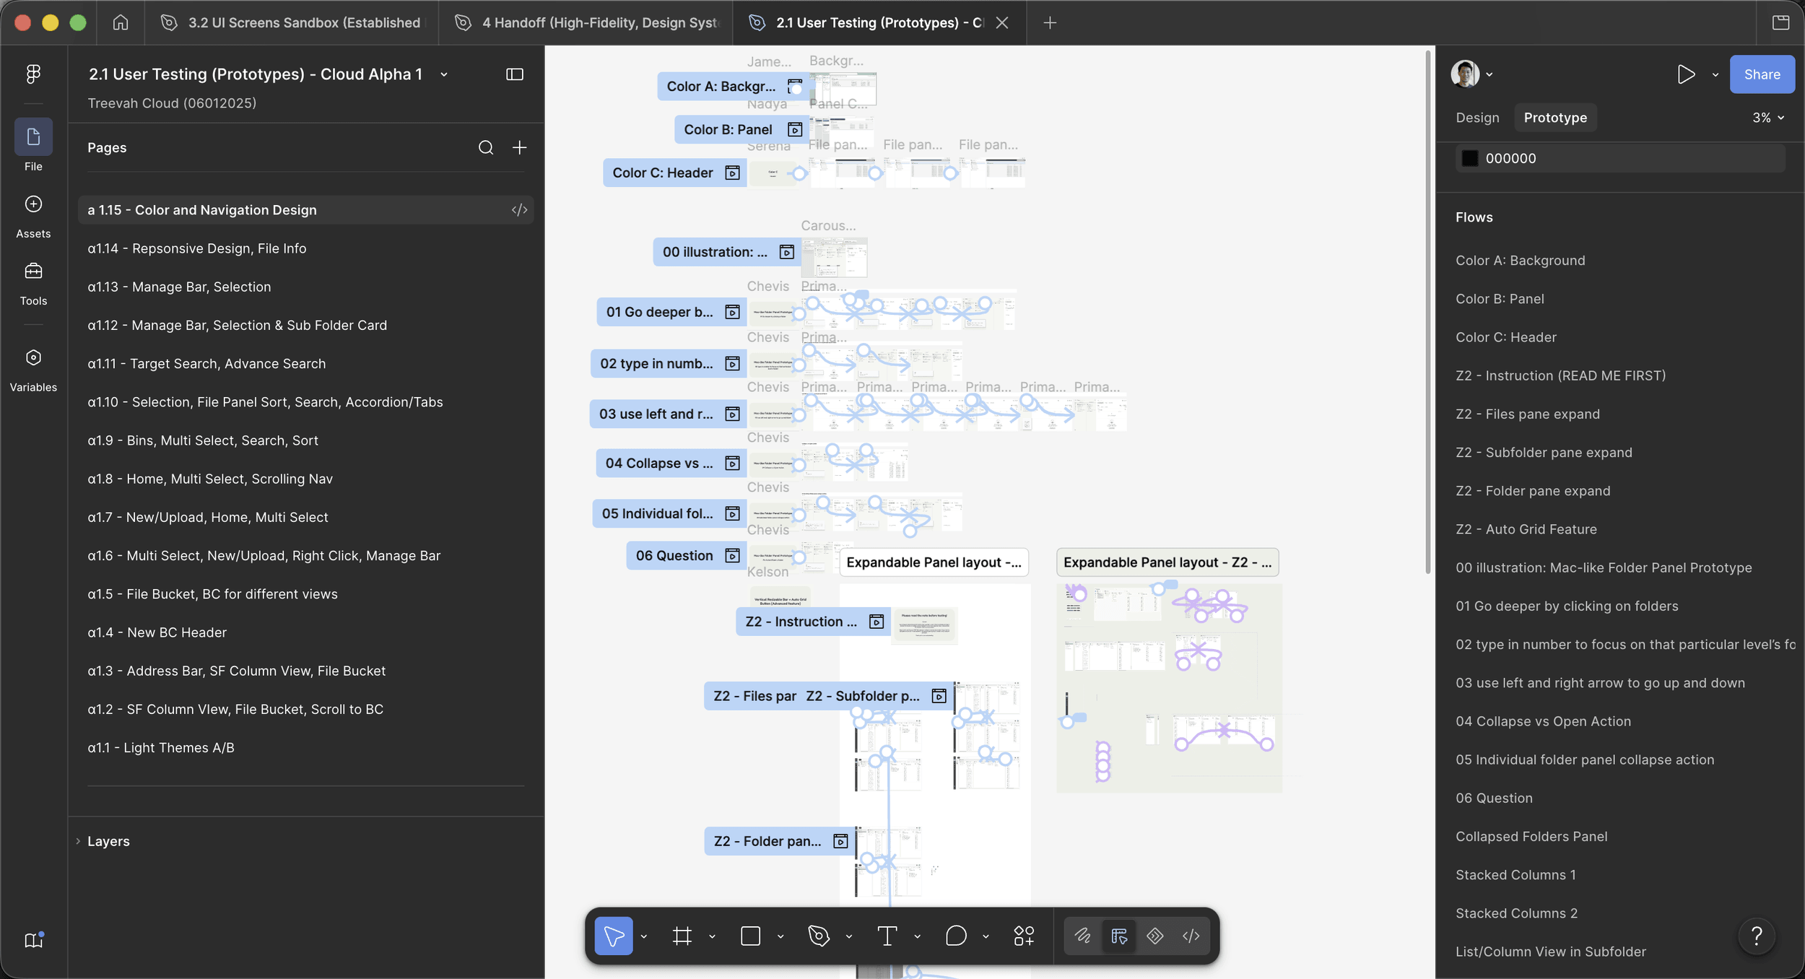Toggle the left sidebar collapse icon

(515, 74)
